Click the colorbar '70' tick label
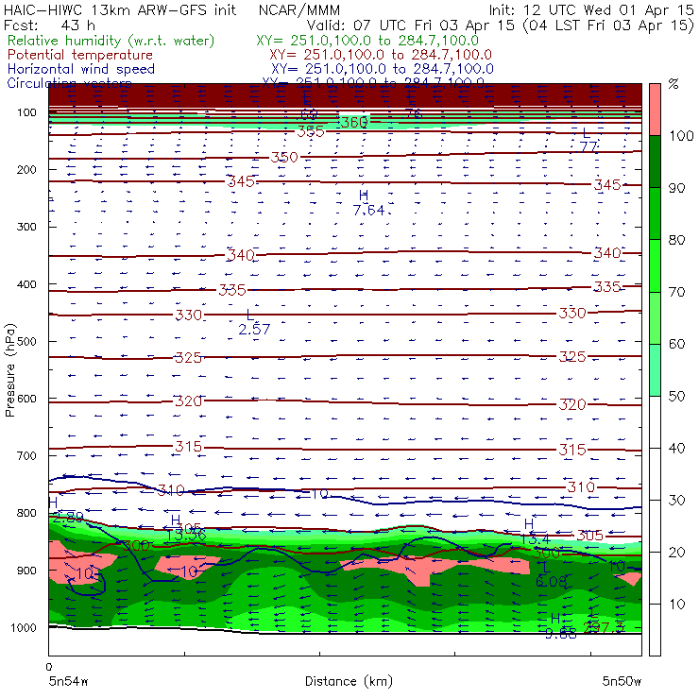This screenshot has height=699, width=699. pyautogui.click(x=676, y=292)
